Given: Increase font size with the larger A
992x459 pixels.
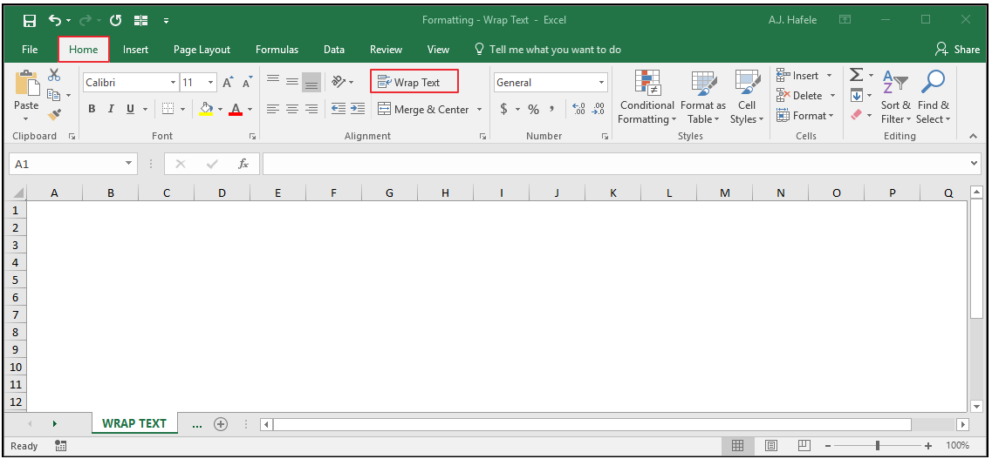Looking at the screenshot, I should (229, 82).
